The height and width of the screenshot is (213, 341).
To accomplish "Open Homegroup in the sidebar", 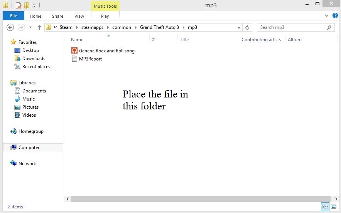I will (x=31, y=131).
